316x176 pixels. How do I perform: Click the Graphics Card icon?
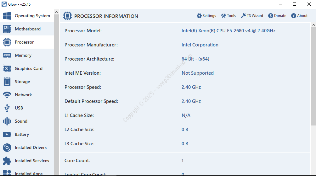7,69
